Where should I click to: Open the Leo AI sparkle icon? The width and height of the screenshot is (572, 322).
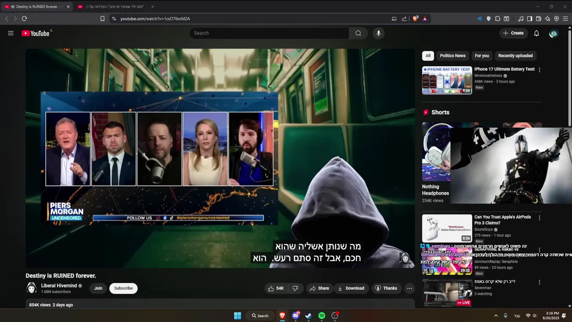[x=547, y=19]
